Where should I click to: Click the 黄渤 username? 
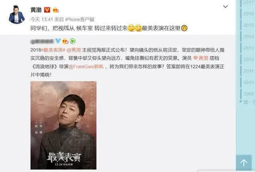coord(36,10)
